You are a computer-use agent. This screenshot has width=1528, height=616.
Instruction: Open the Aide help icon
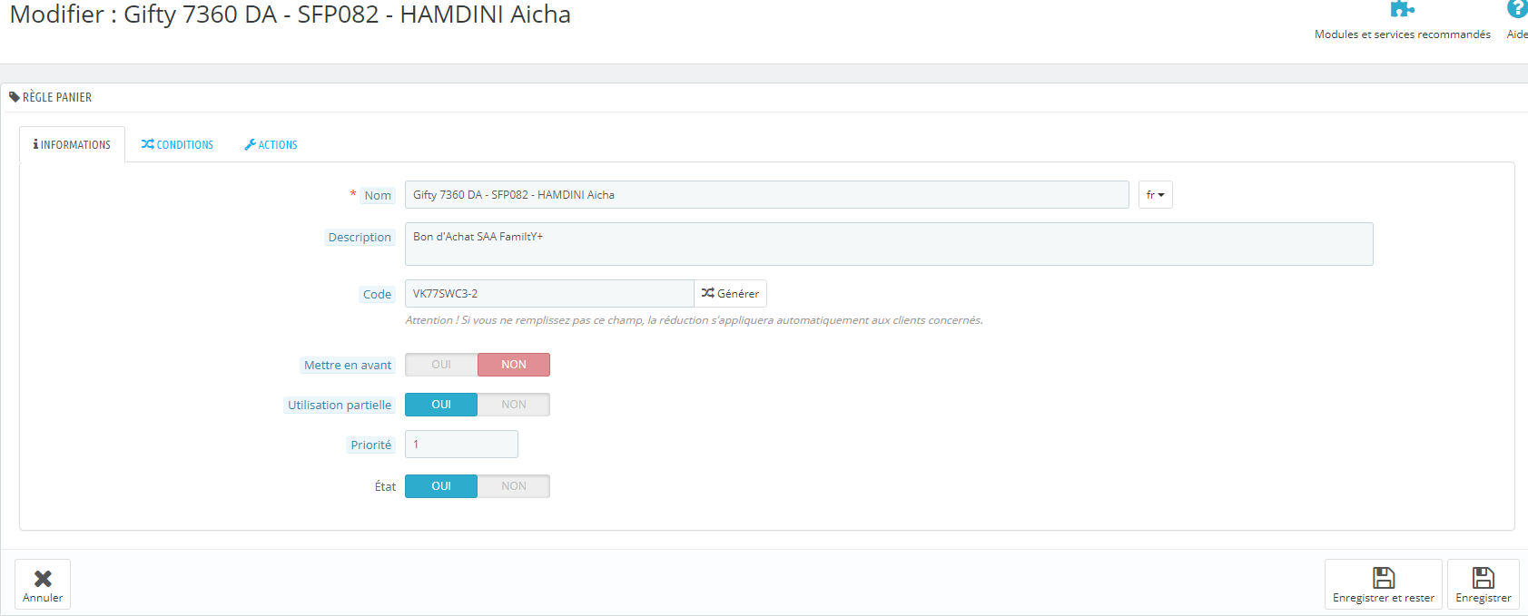click(x=1517, y=9)
